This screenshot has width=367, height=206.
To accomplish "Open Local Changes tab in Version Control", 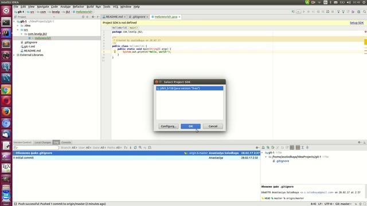I will coord(42,142).
